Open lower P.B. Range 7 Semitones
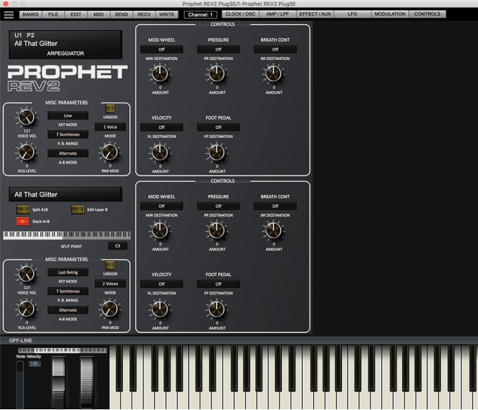This screenshot has width=478, height=410. coord(68,291)
